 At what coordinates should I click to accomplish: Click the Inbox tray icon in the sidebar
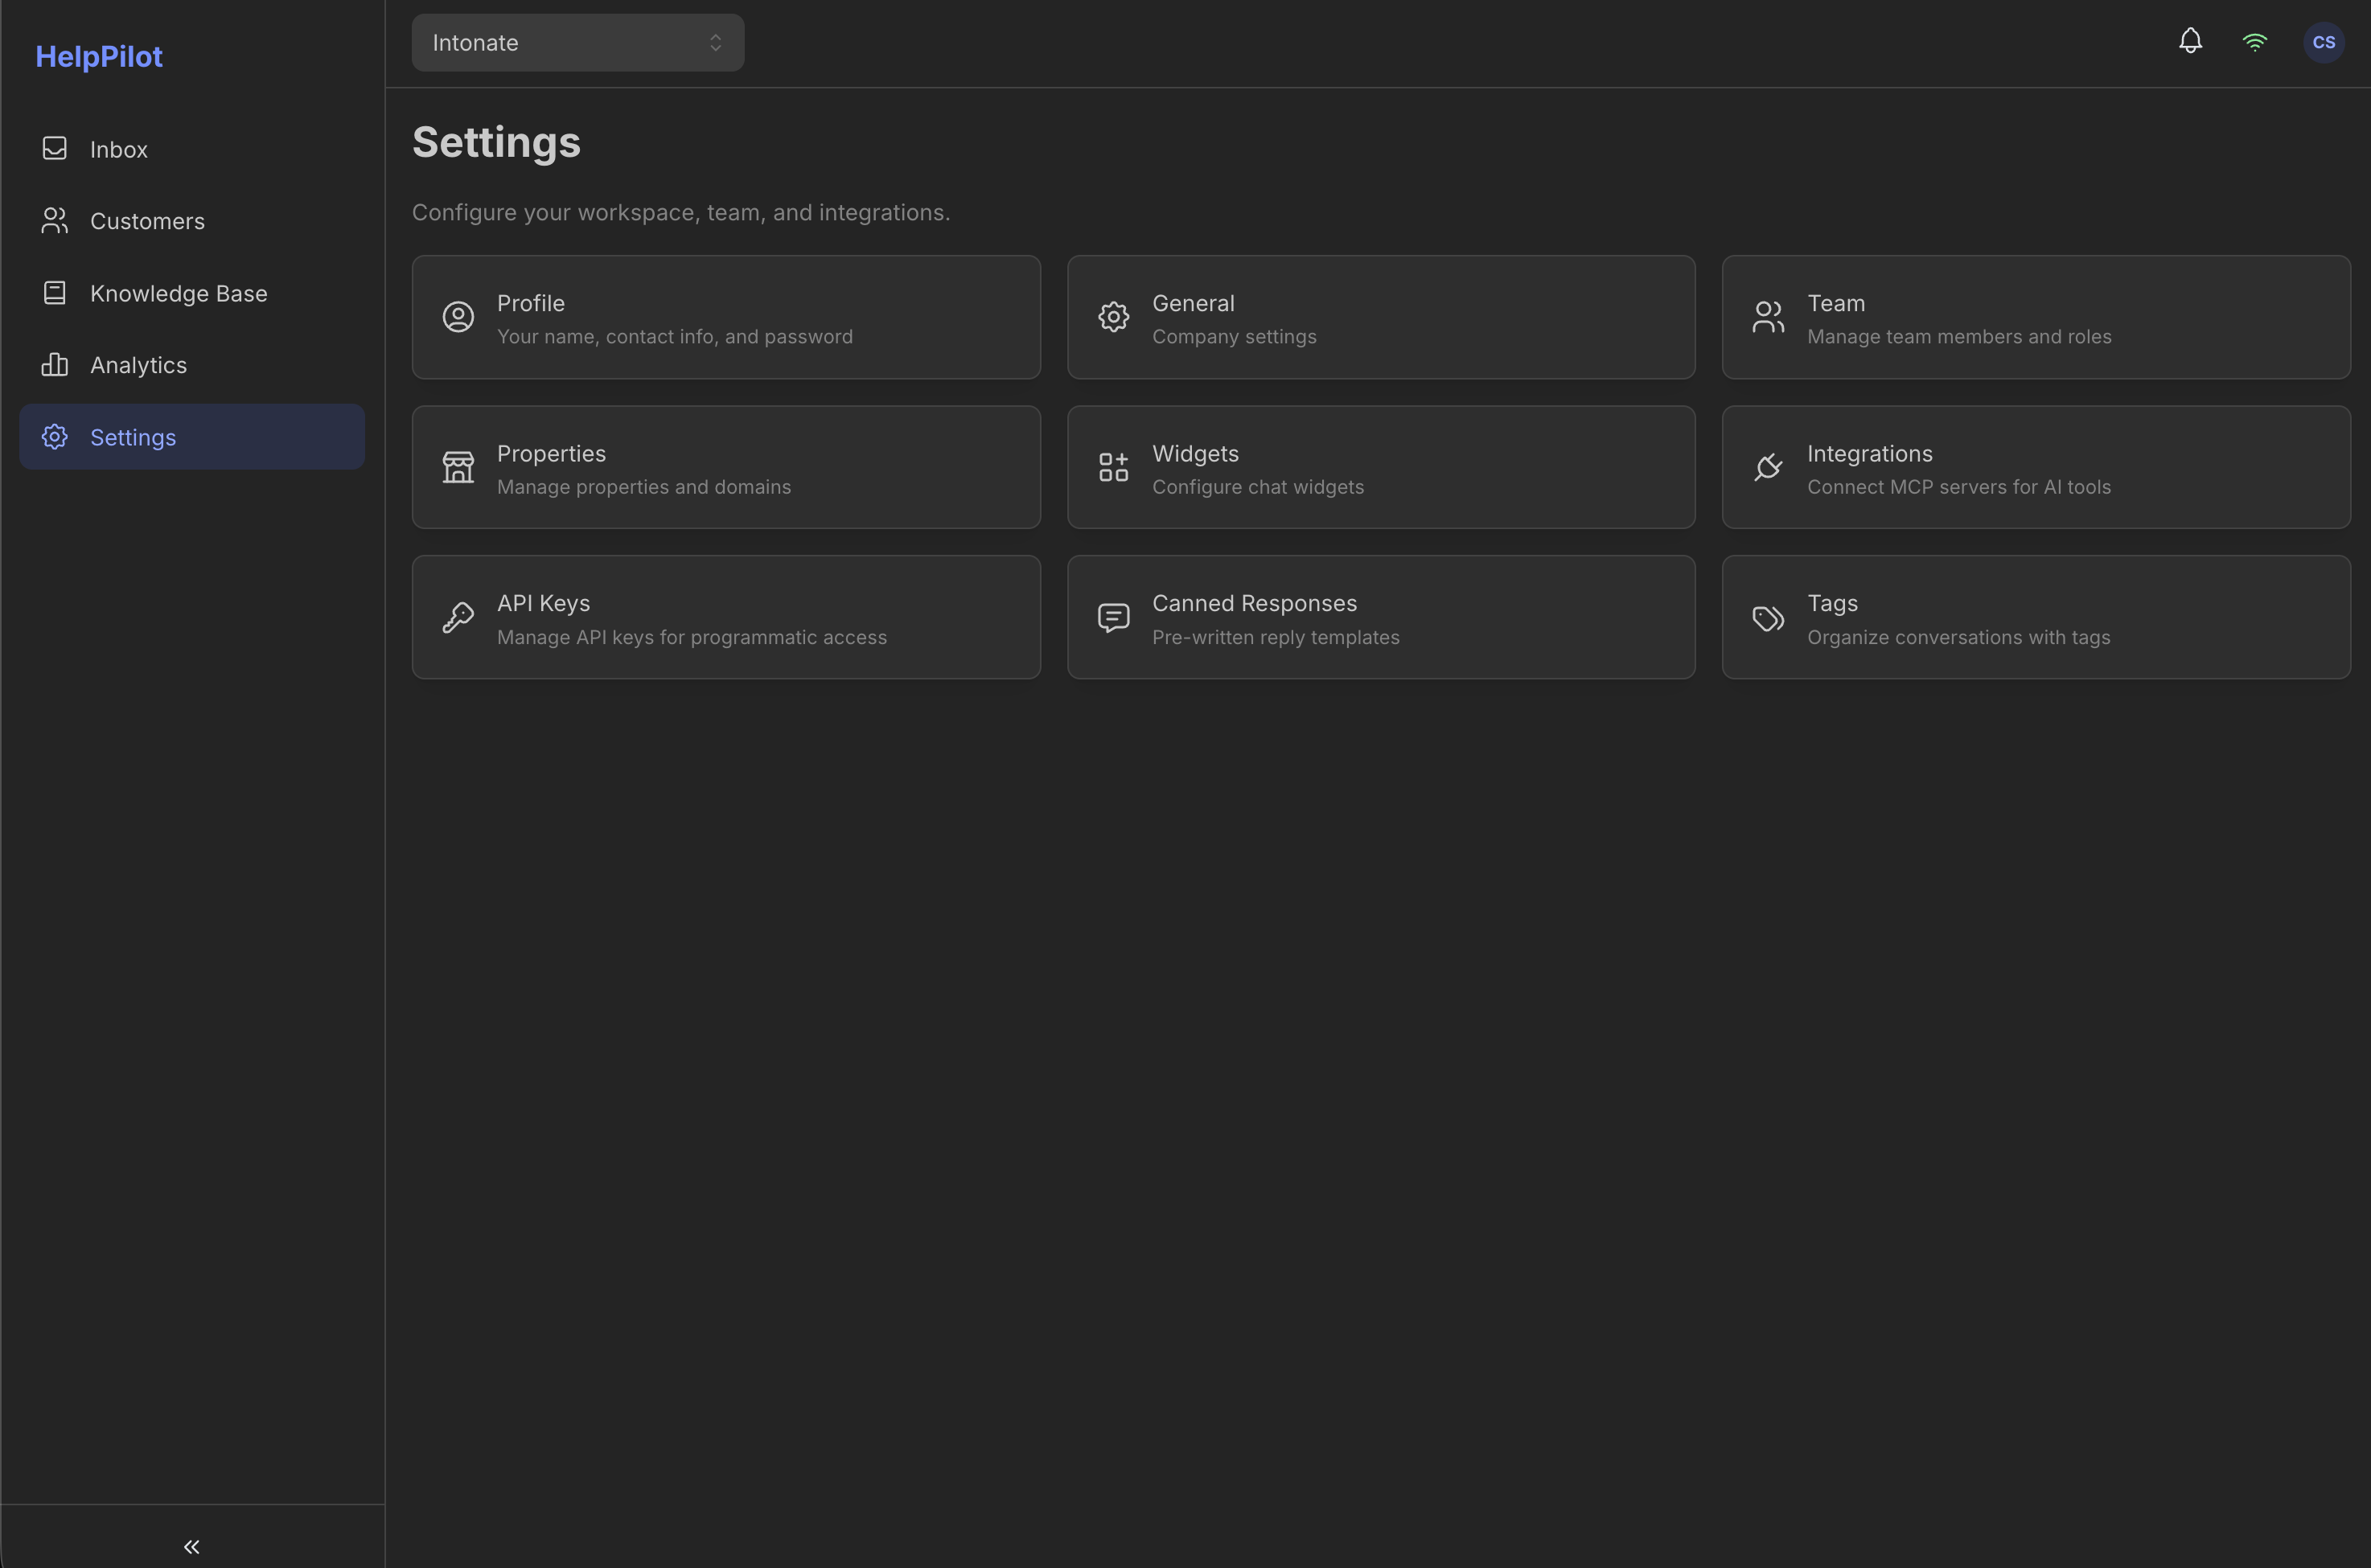pyautogui.click(x=55, y=149)
